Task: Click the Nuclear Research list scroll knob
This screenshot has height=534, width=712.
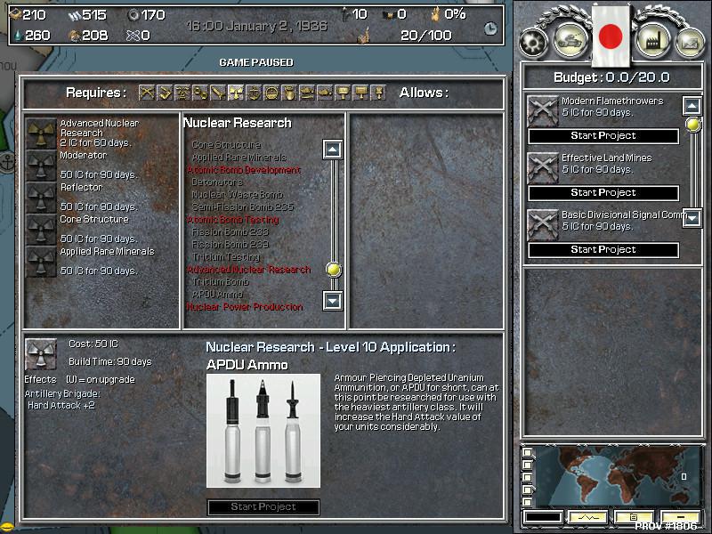Action: [x=333, y=269]
